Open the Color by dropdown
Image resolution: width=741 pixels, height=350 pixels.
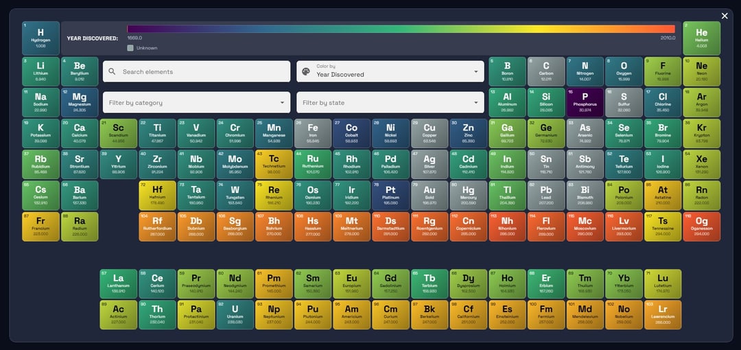click(390, 71)
